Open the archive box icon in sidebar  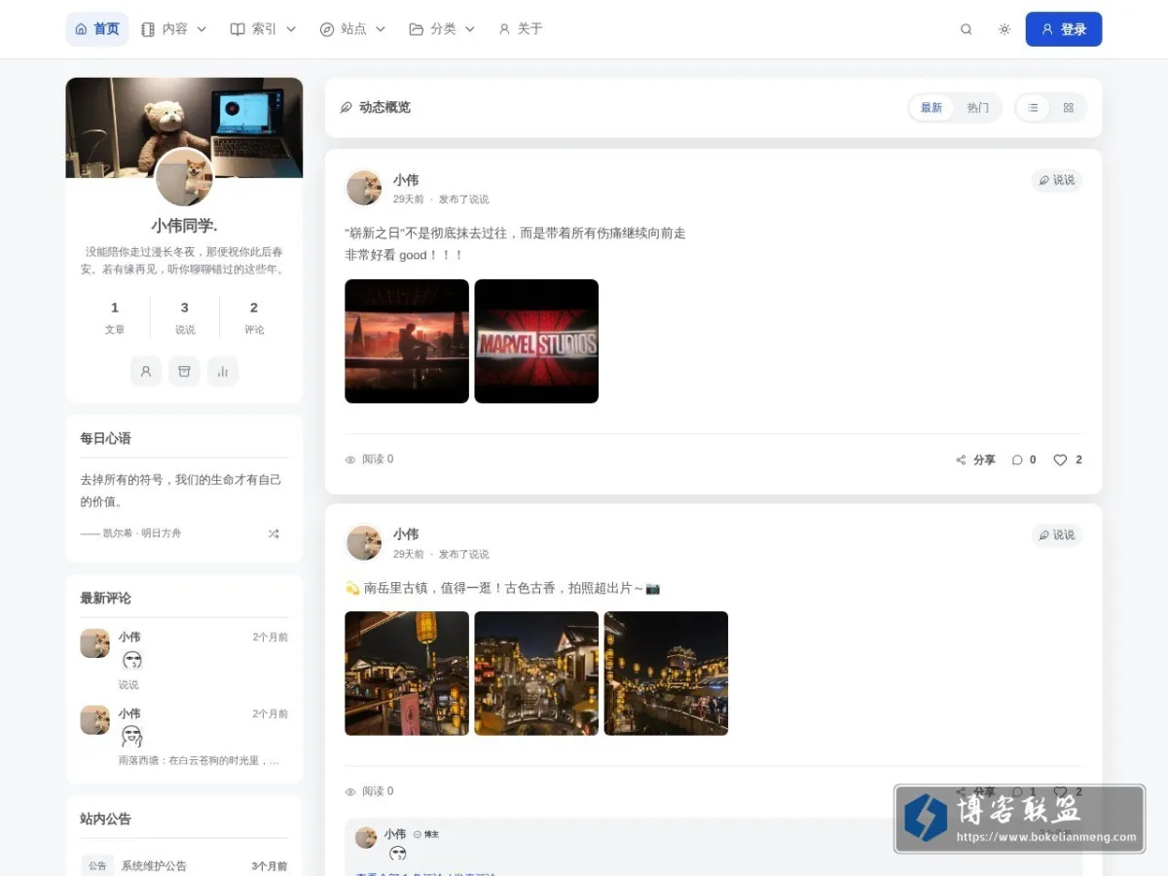click(184, 371)
